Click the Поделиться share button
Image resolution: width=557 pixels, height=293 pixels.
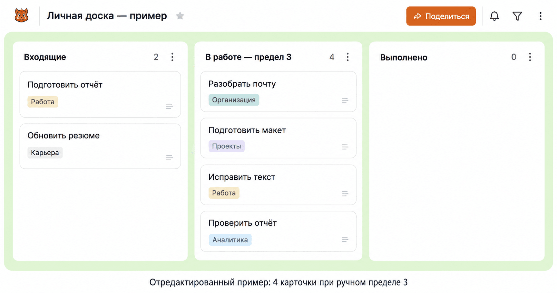(441, 16)
